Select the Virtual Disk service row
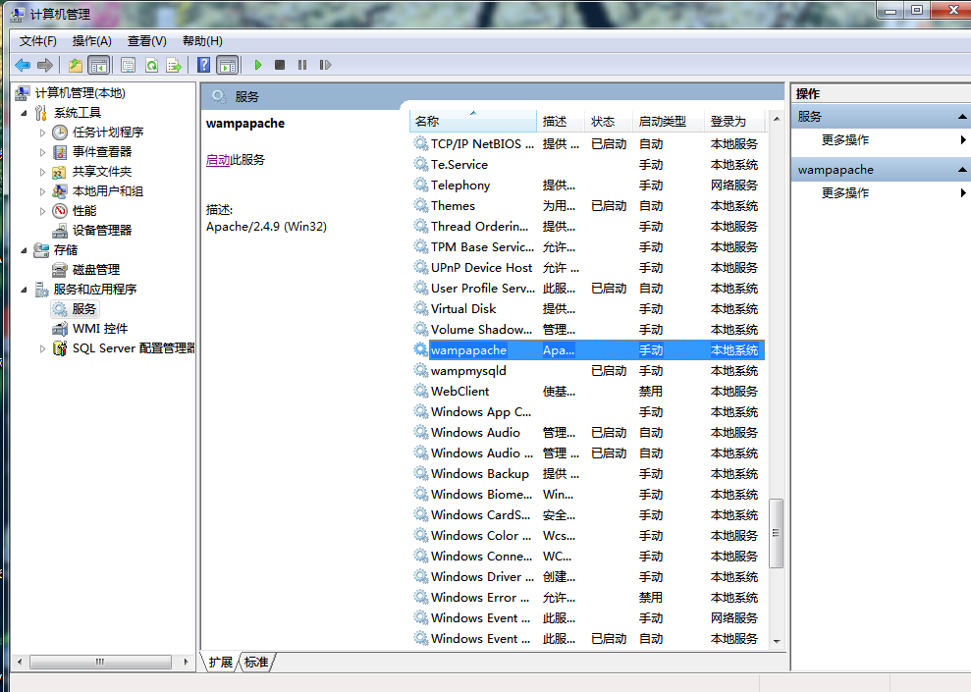The width and height of the screenshot is (971, 692). click(x=588, y=309)
